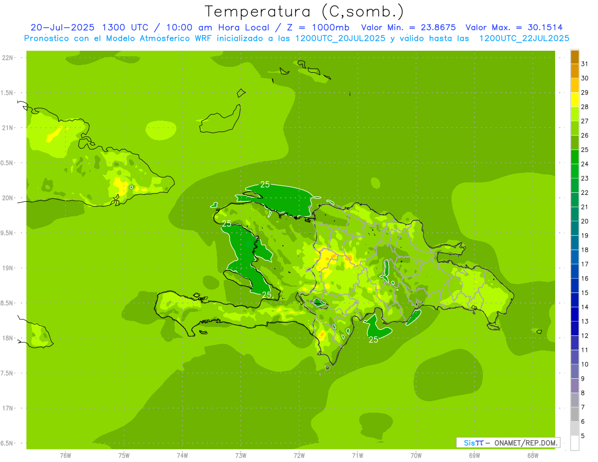Select the legend swatch between 26 and 27

click(575, 129)
